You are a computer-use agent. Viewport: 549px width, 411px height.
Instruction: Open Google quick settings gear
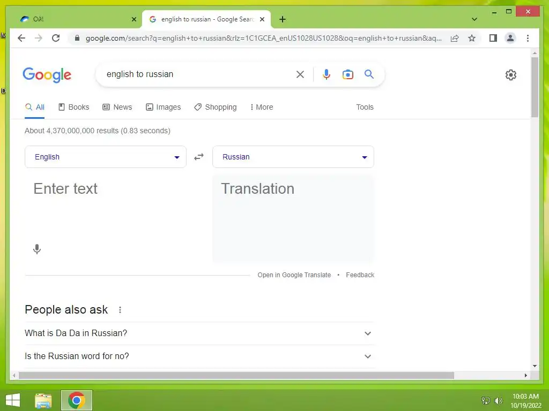pyautogui.click(x=511, y=75)
